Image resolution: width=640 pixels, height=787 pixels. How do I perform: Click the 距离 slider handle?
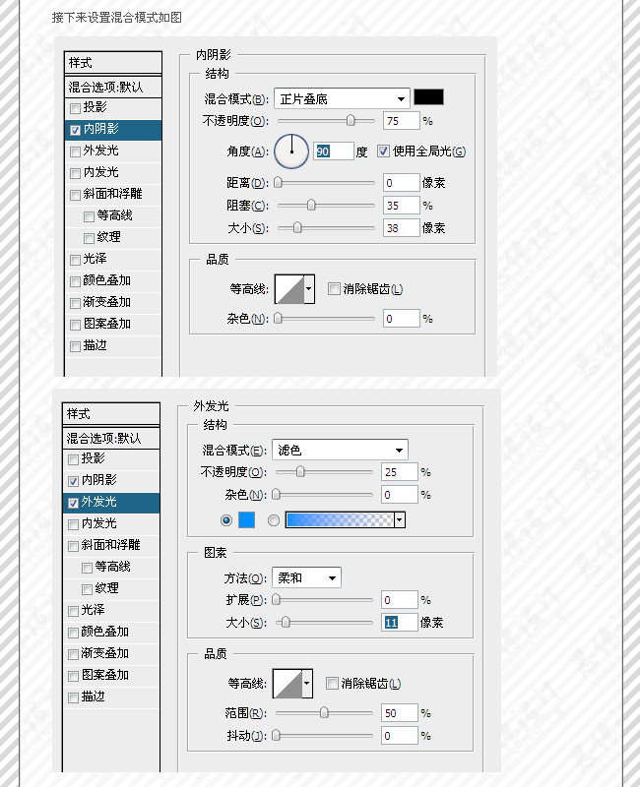point(278,183)
